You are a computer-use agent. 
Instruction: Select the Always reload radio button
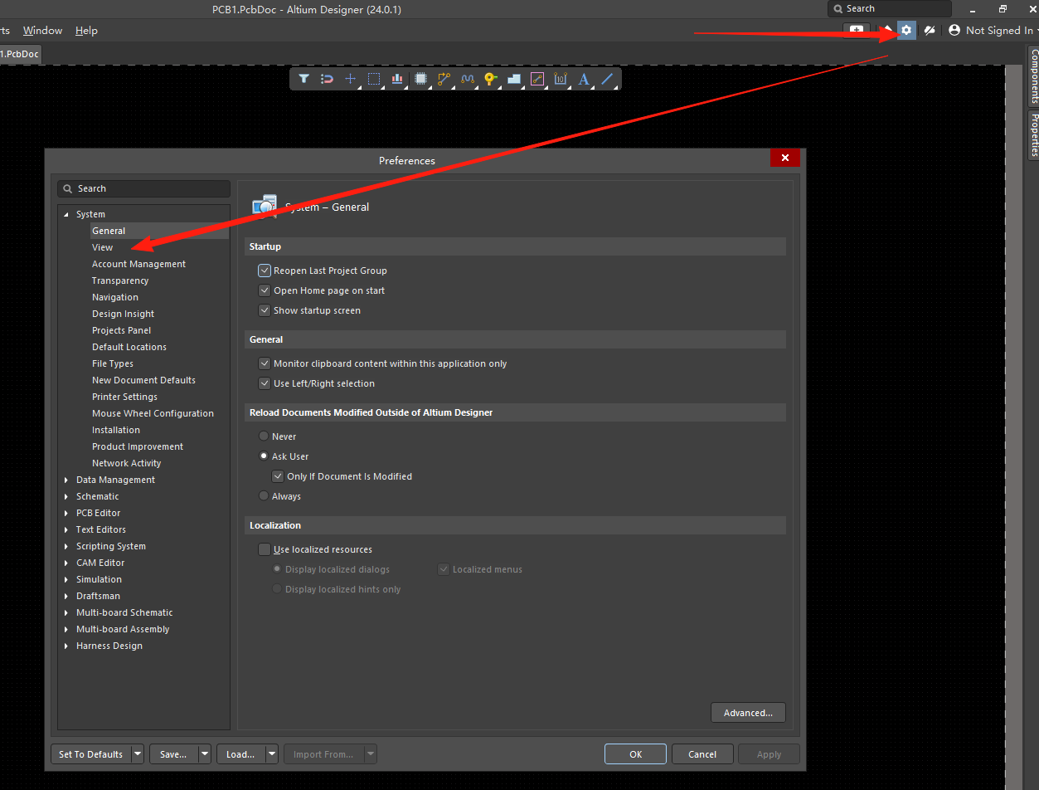[x=264, y=495]
